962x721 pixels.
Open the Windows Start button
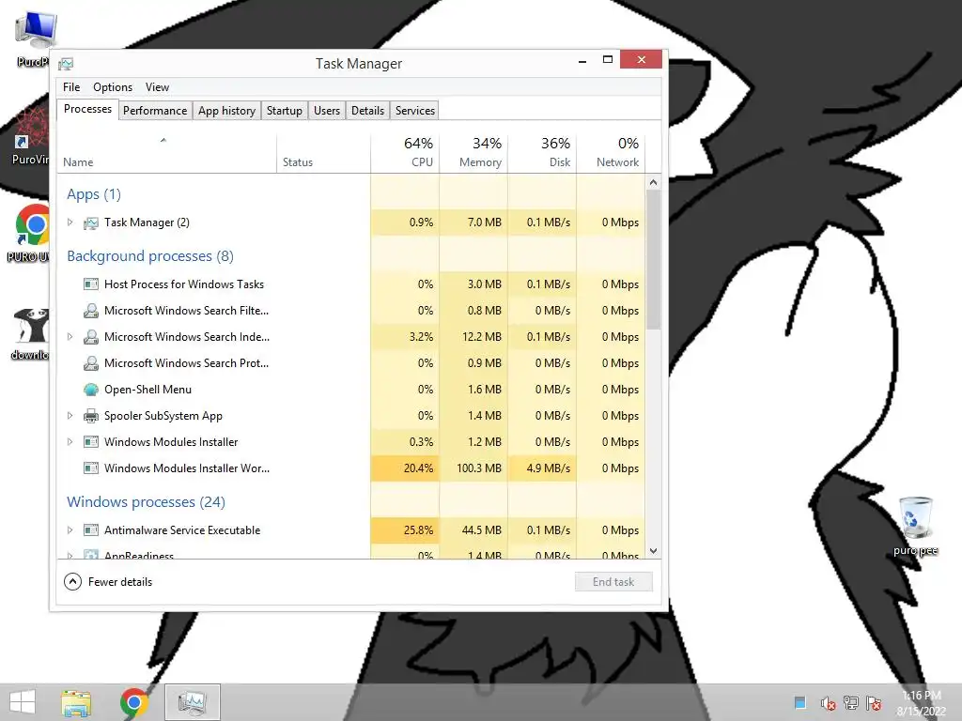23,702
